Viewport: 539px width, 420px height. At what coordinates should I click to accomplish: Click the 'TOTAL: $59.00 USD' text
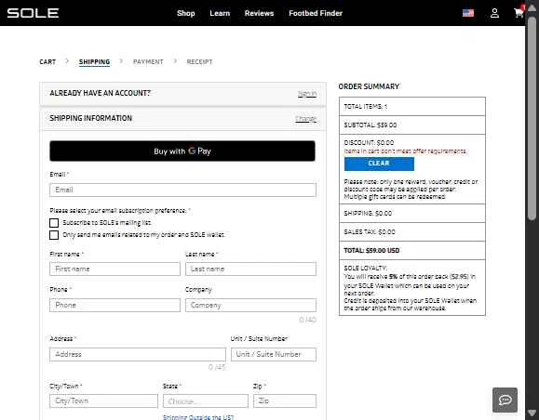[371, 251]
